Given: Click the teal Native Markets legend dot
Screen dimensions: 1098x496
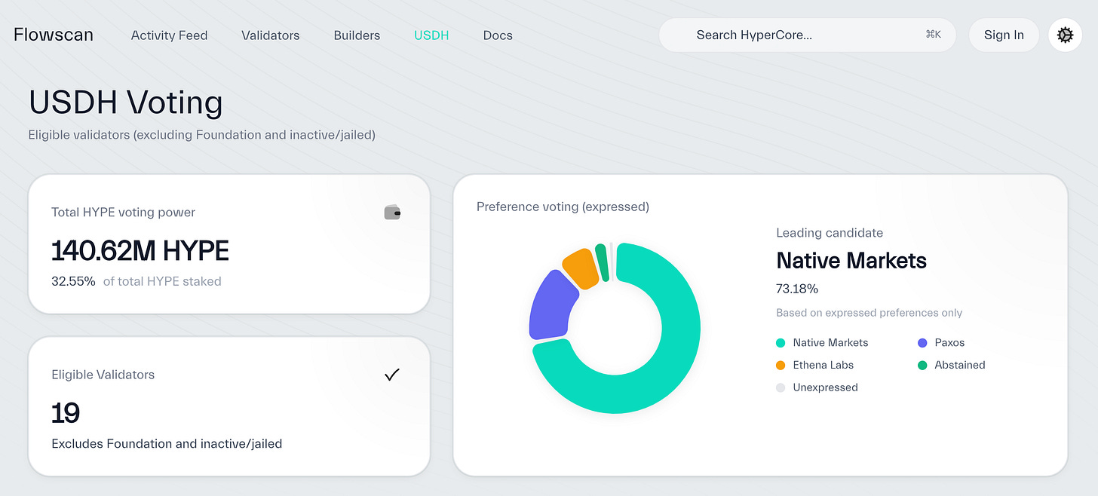Looking at the screenshot, I should (x=781, y=343).
